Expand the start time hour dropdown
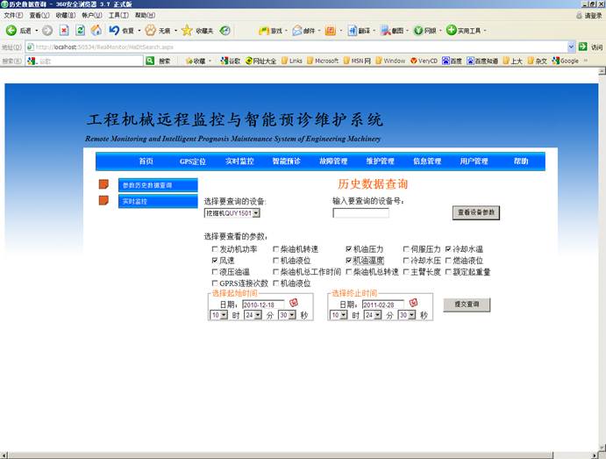Image resolution: width=606 pixels, height=459 pixels. coord(218,315)
